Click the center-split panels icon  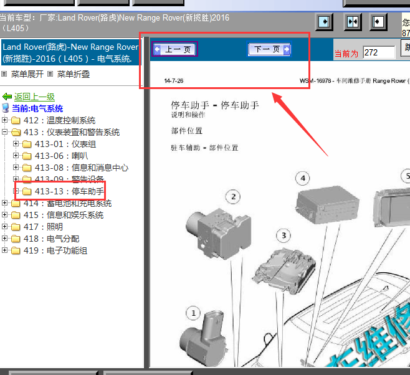(x=353, y=22)
